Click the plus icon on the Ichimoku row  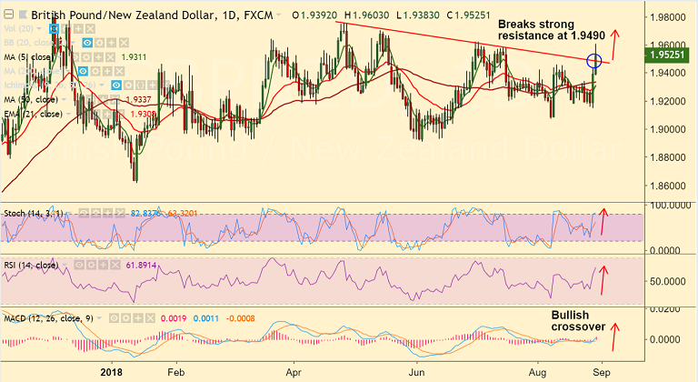(153, 85)
